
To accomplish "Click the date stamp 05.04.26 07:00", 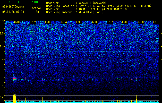I will point(13,12).
